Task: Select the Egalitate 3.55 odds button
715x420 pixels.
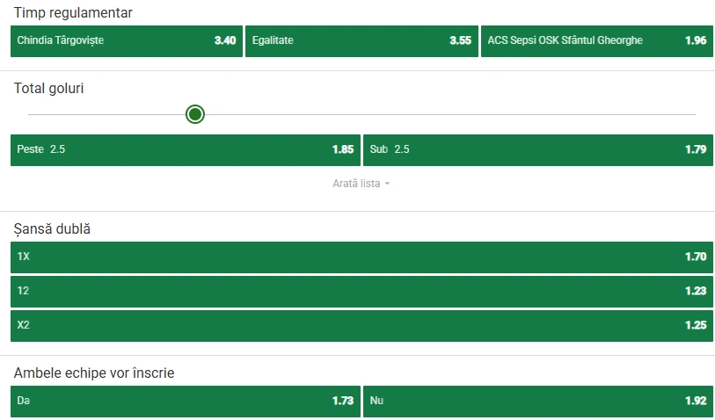Action: pos(361,41)
